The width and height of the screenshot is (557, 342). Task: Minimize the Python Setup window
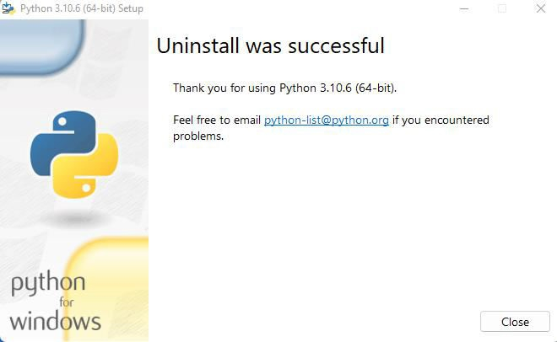click(464, 8)
